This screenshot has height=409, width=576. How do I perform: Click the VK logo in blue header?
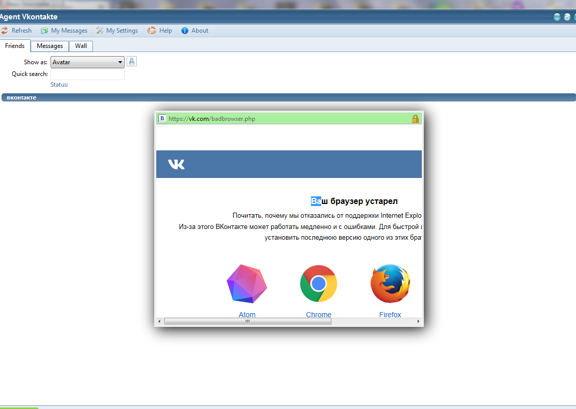(x=176, y=164)
